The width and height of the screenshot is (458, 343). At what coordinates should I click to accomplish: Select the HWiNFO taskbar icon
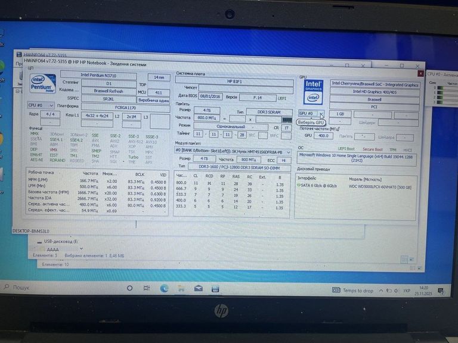pos(215,289)
